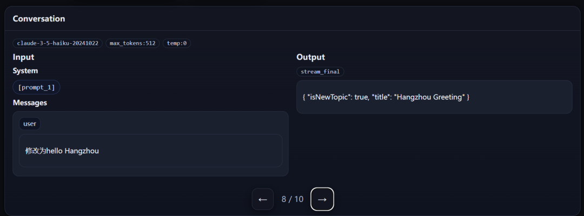Viewport: 584px width, 216px height.
Task: Click the Conversation panel header
Action: (x=39, y=18)
